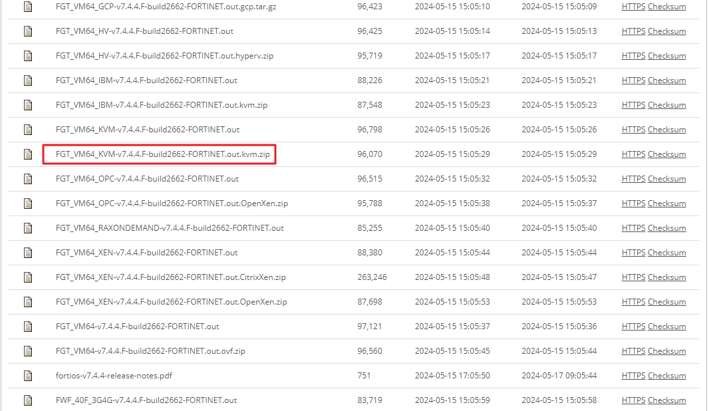The image size is (709, 411).
Task: Open Checksum for GCP tar.gz file
Action: (x=666, y=7)
